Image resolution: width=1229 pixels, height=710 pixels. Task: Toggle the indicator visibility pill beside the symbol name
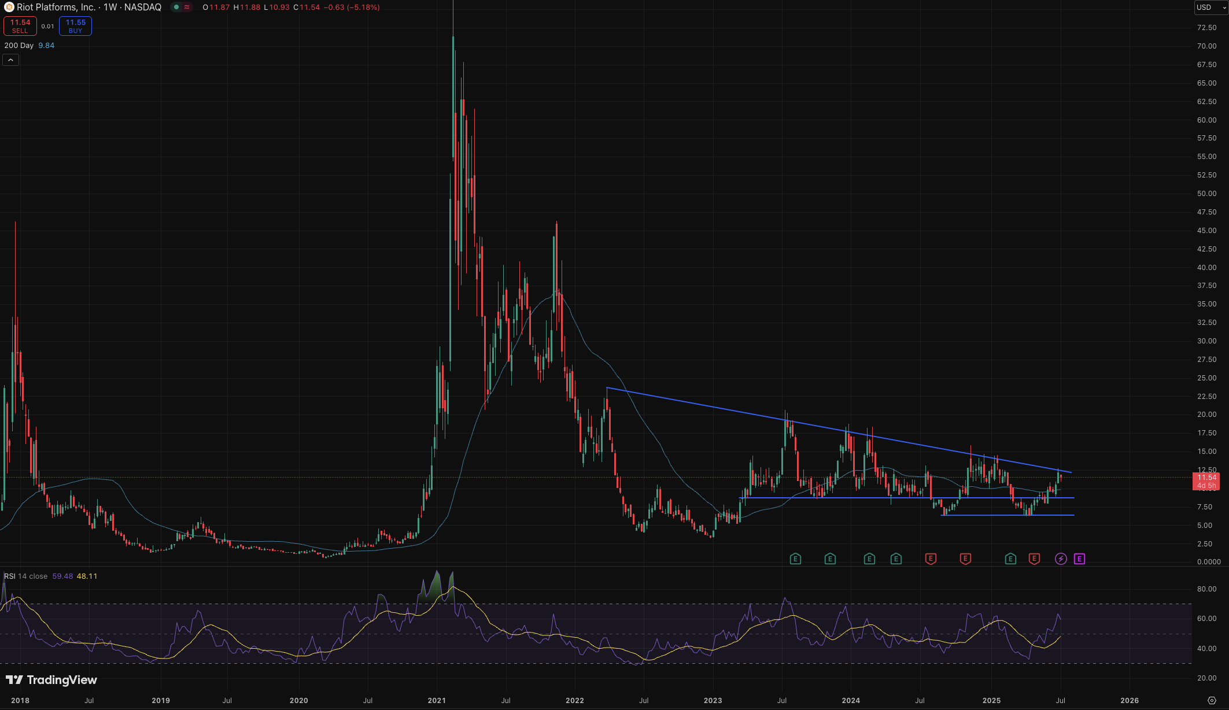[x=176, y=8]
